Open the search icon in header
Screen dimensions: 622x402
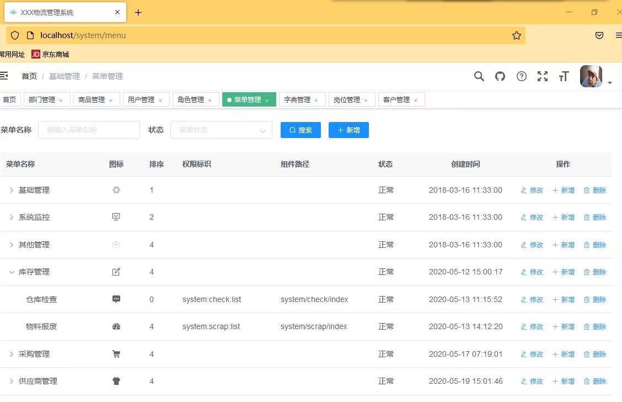click(x=479, y=76)
